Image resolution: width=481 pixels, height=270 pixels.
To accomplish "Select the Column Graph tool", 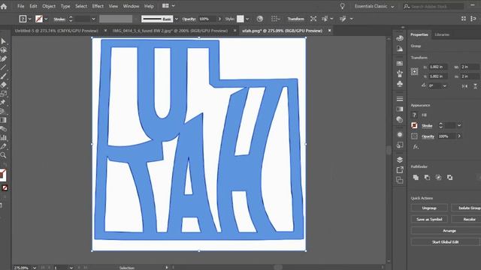I will pos(3,138).
